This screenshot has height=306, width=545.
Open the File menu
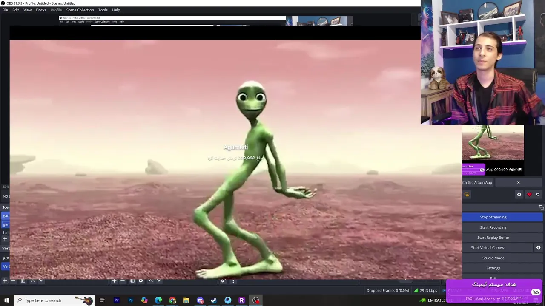click(5, 10)
